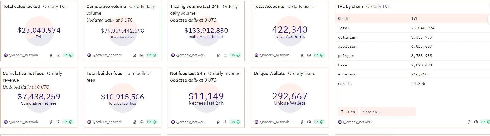Open the Total value locked card title

tap(21, 6)
